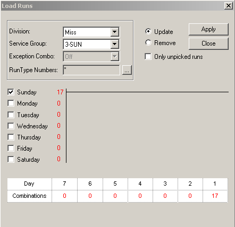Click Day 1 column header
The width and height of the screenshot is (235, 227).
[x=215, y=184]
